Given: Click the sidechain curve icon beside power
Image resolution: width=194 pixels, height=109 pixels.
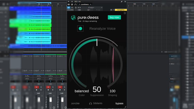Looking at the screenshot, I should click(x=72, y=7).
